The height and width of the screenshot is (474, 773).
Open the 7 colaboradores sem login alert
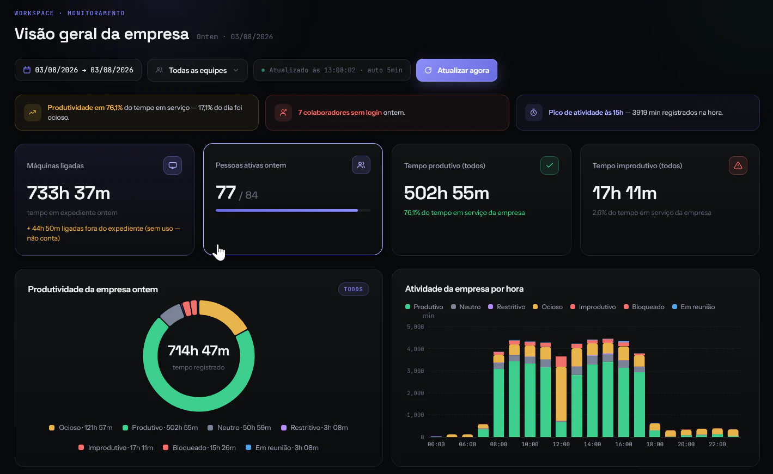click(387, 113)
